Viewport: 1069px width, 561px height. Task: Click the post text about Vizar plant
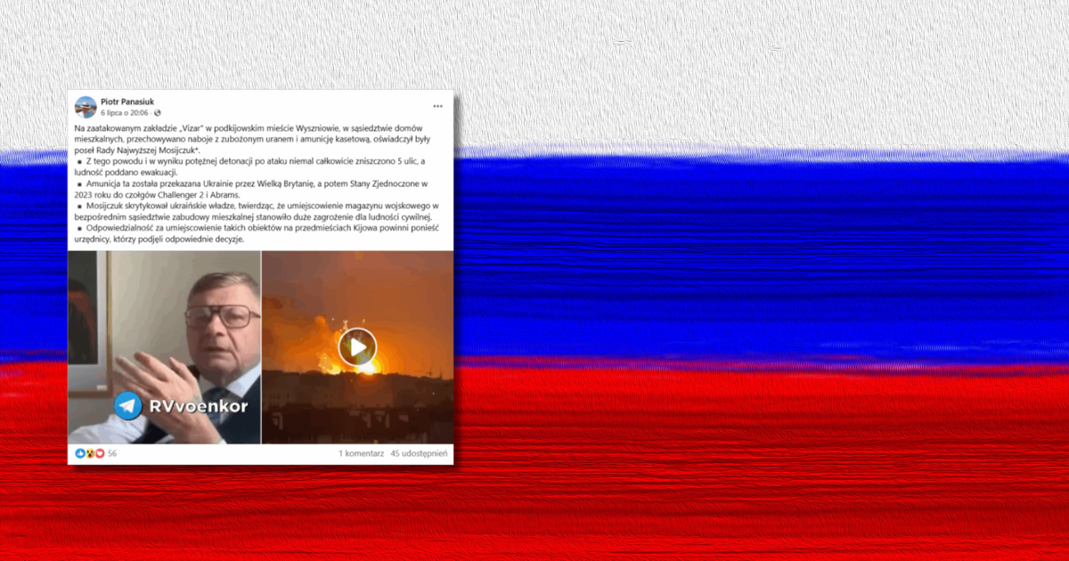tap(260, 184)
